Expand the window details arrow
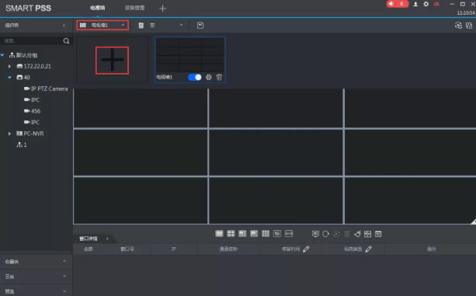 pos(107,239)
